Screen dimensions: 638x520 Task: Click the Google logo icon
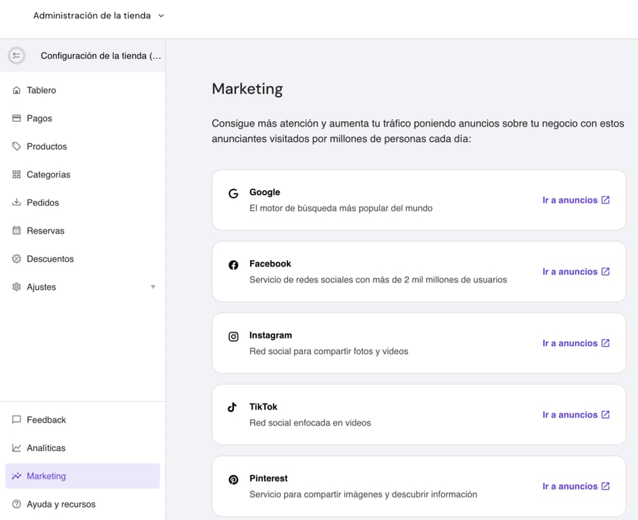coord(233,193)
